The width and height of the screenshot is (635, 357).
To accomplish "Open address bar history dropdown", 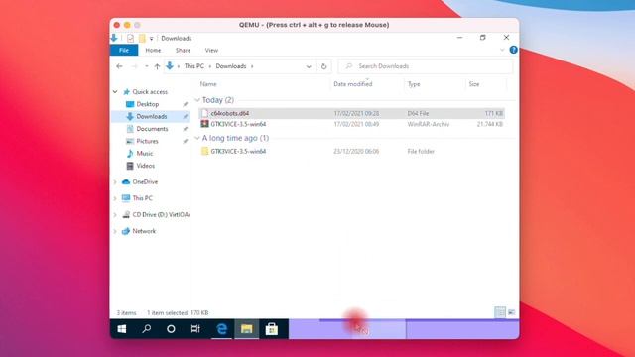I will coord(309,66).
